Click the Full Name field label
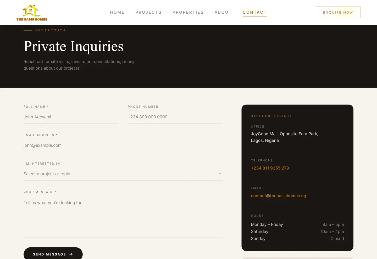 36,107
